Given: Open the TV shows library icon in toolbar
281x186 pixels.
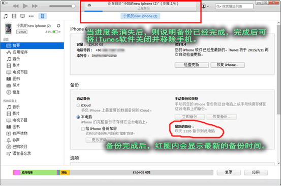Looking at the screenshot, I should [x=22, y=16].
